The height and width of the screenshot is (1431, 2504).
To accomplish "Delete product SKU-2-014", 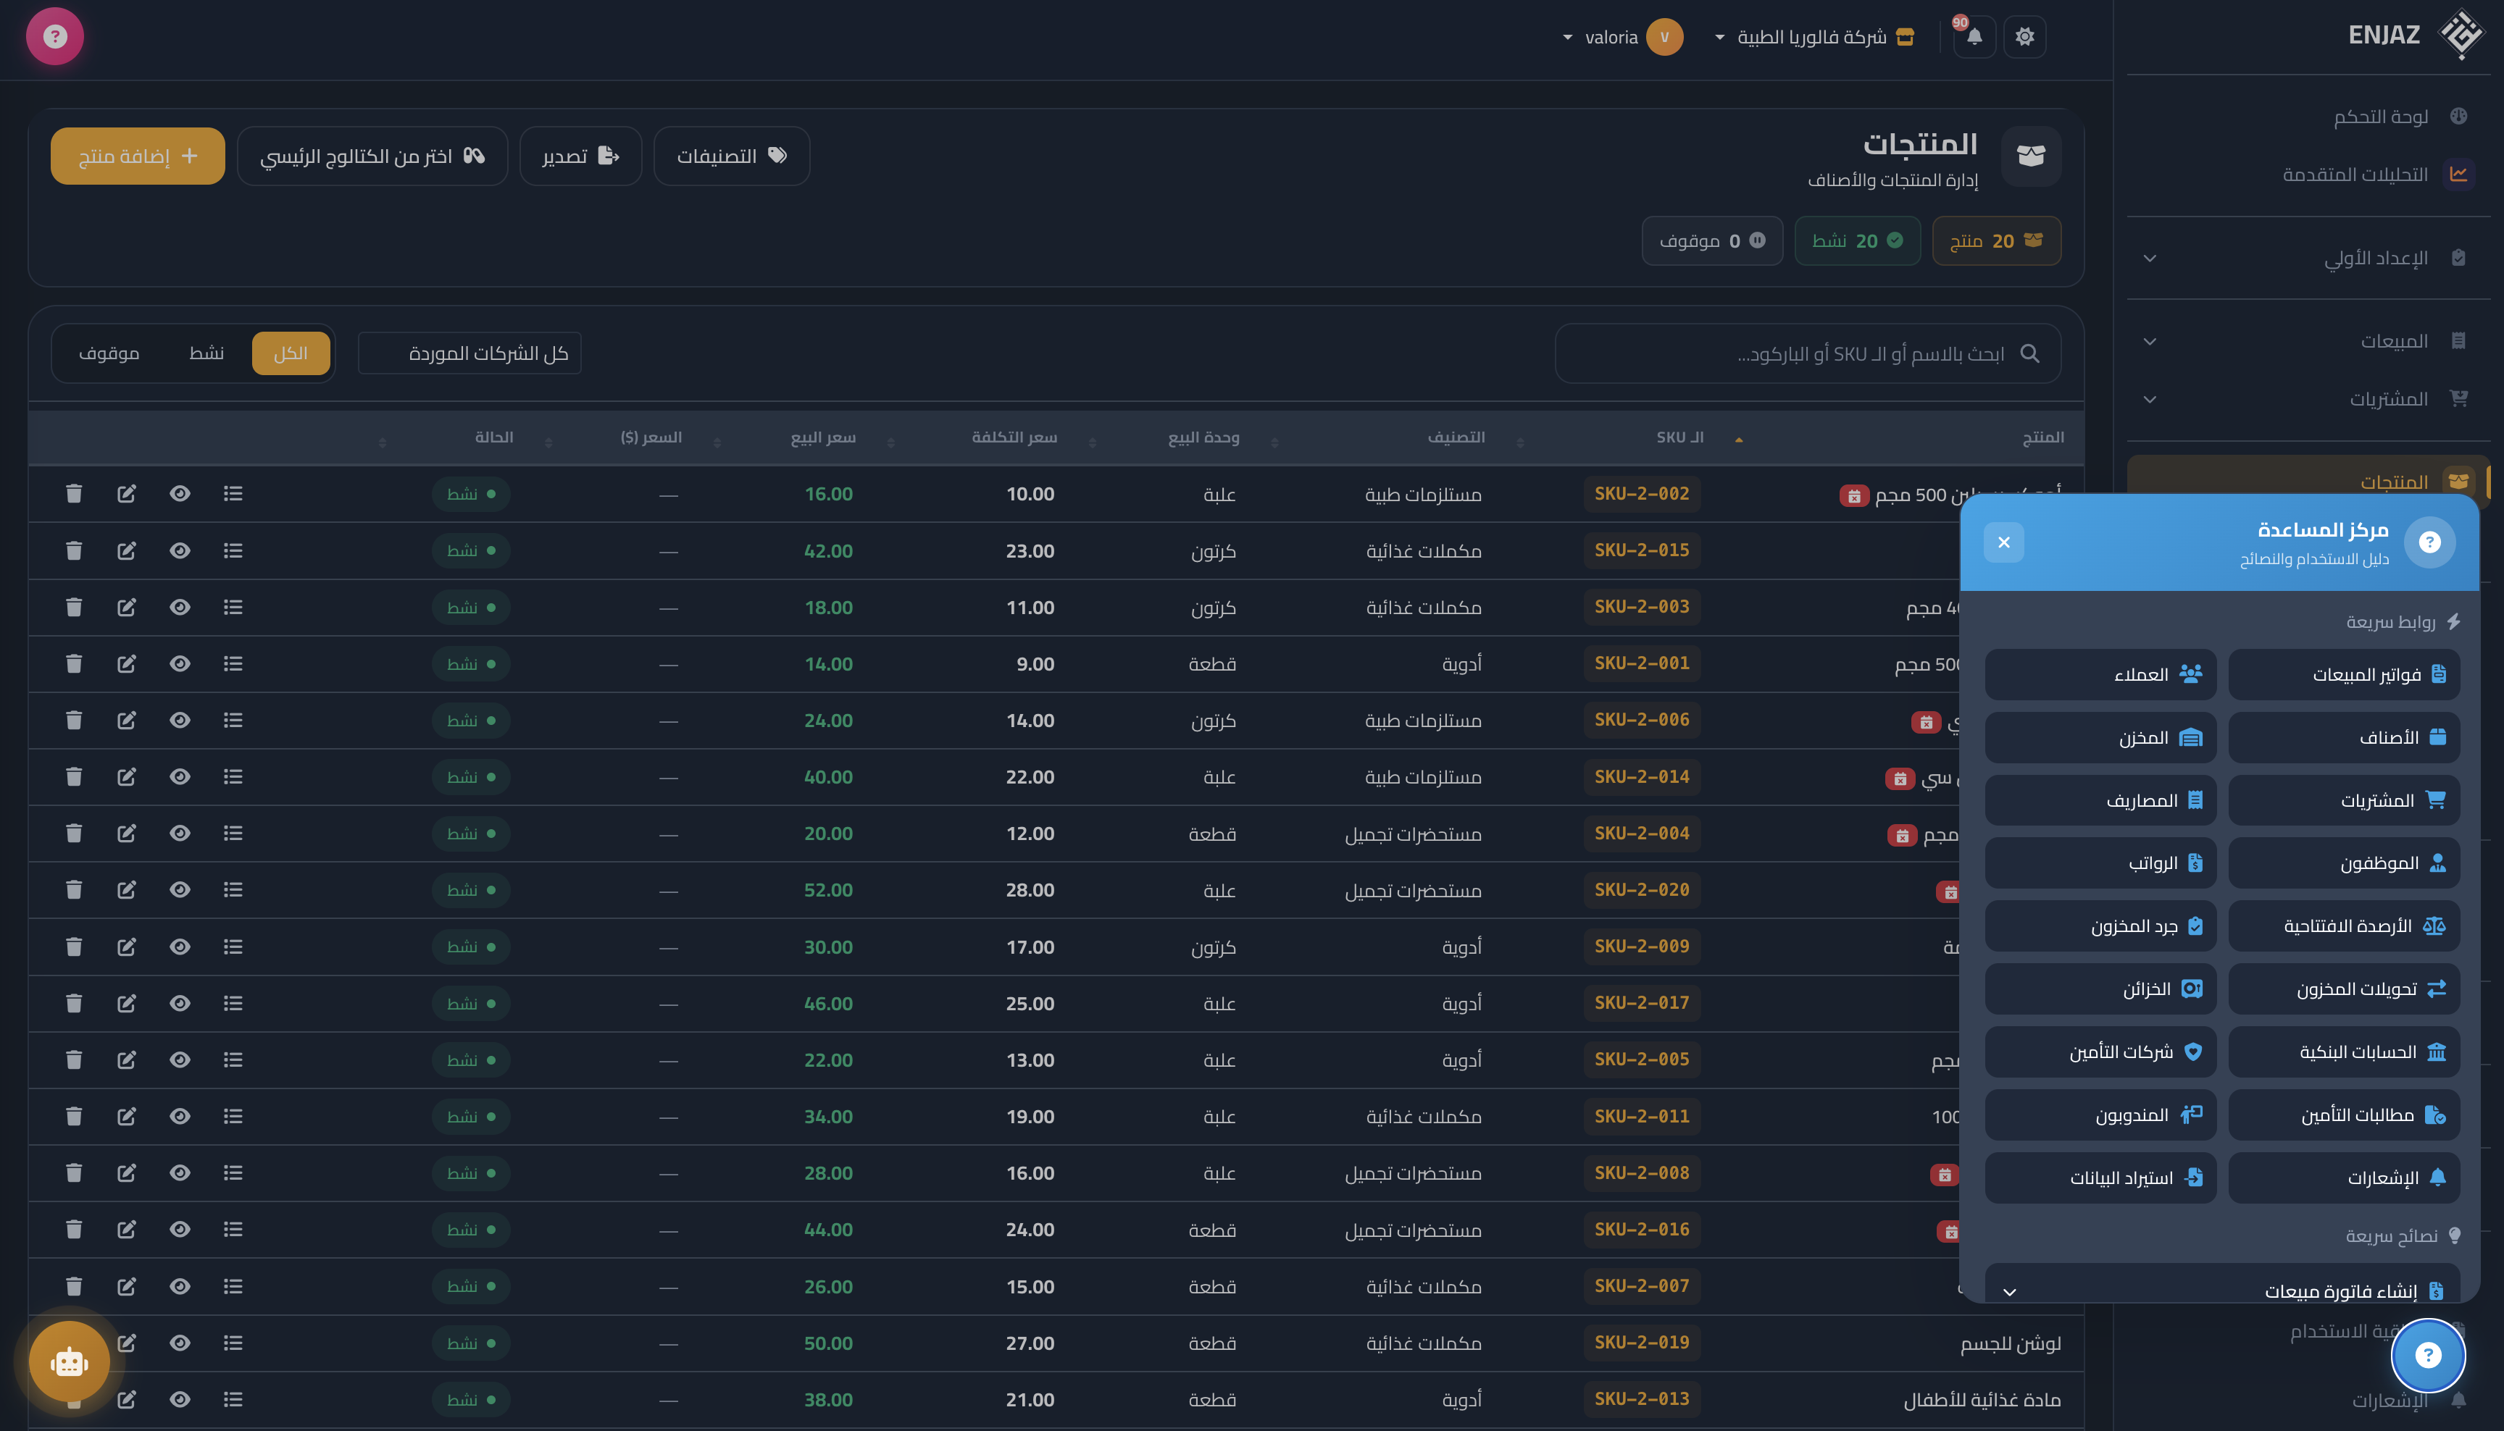I will 74,776.
